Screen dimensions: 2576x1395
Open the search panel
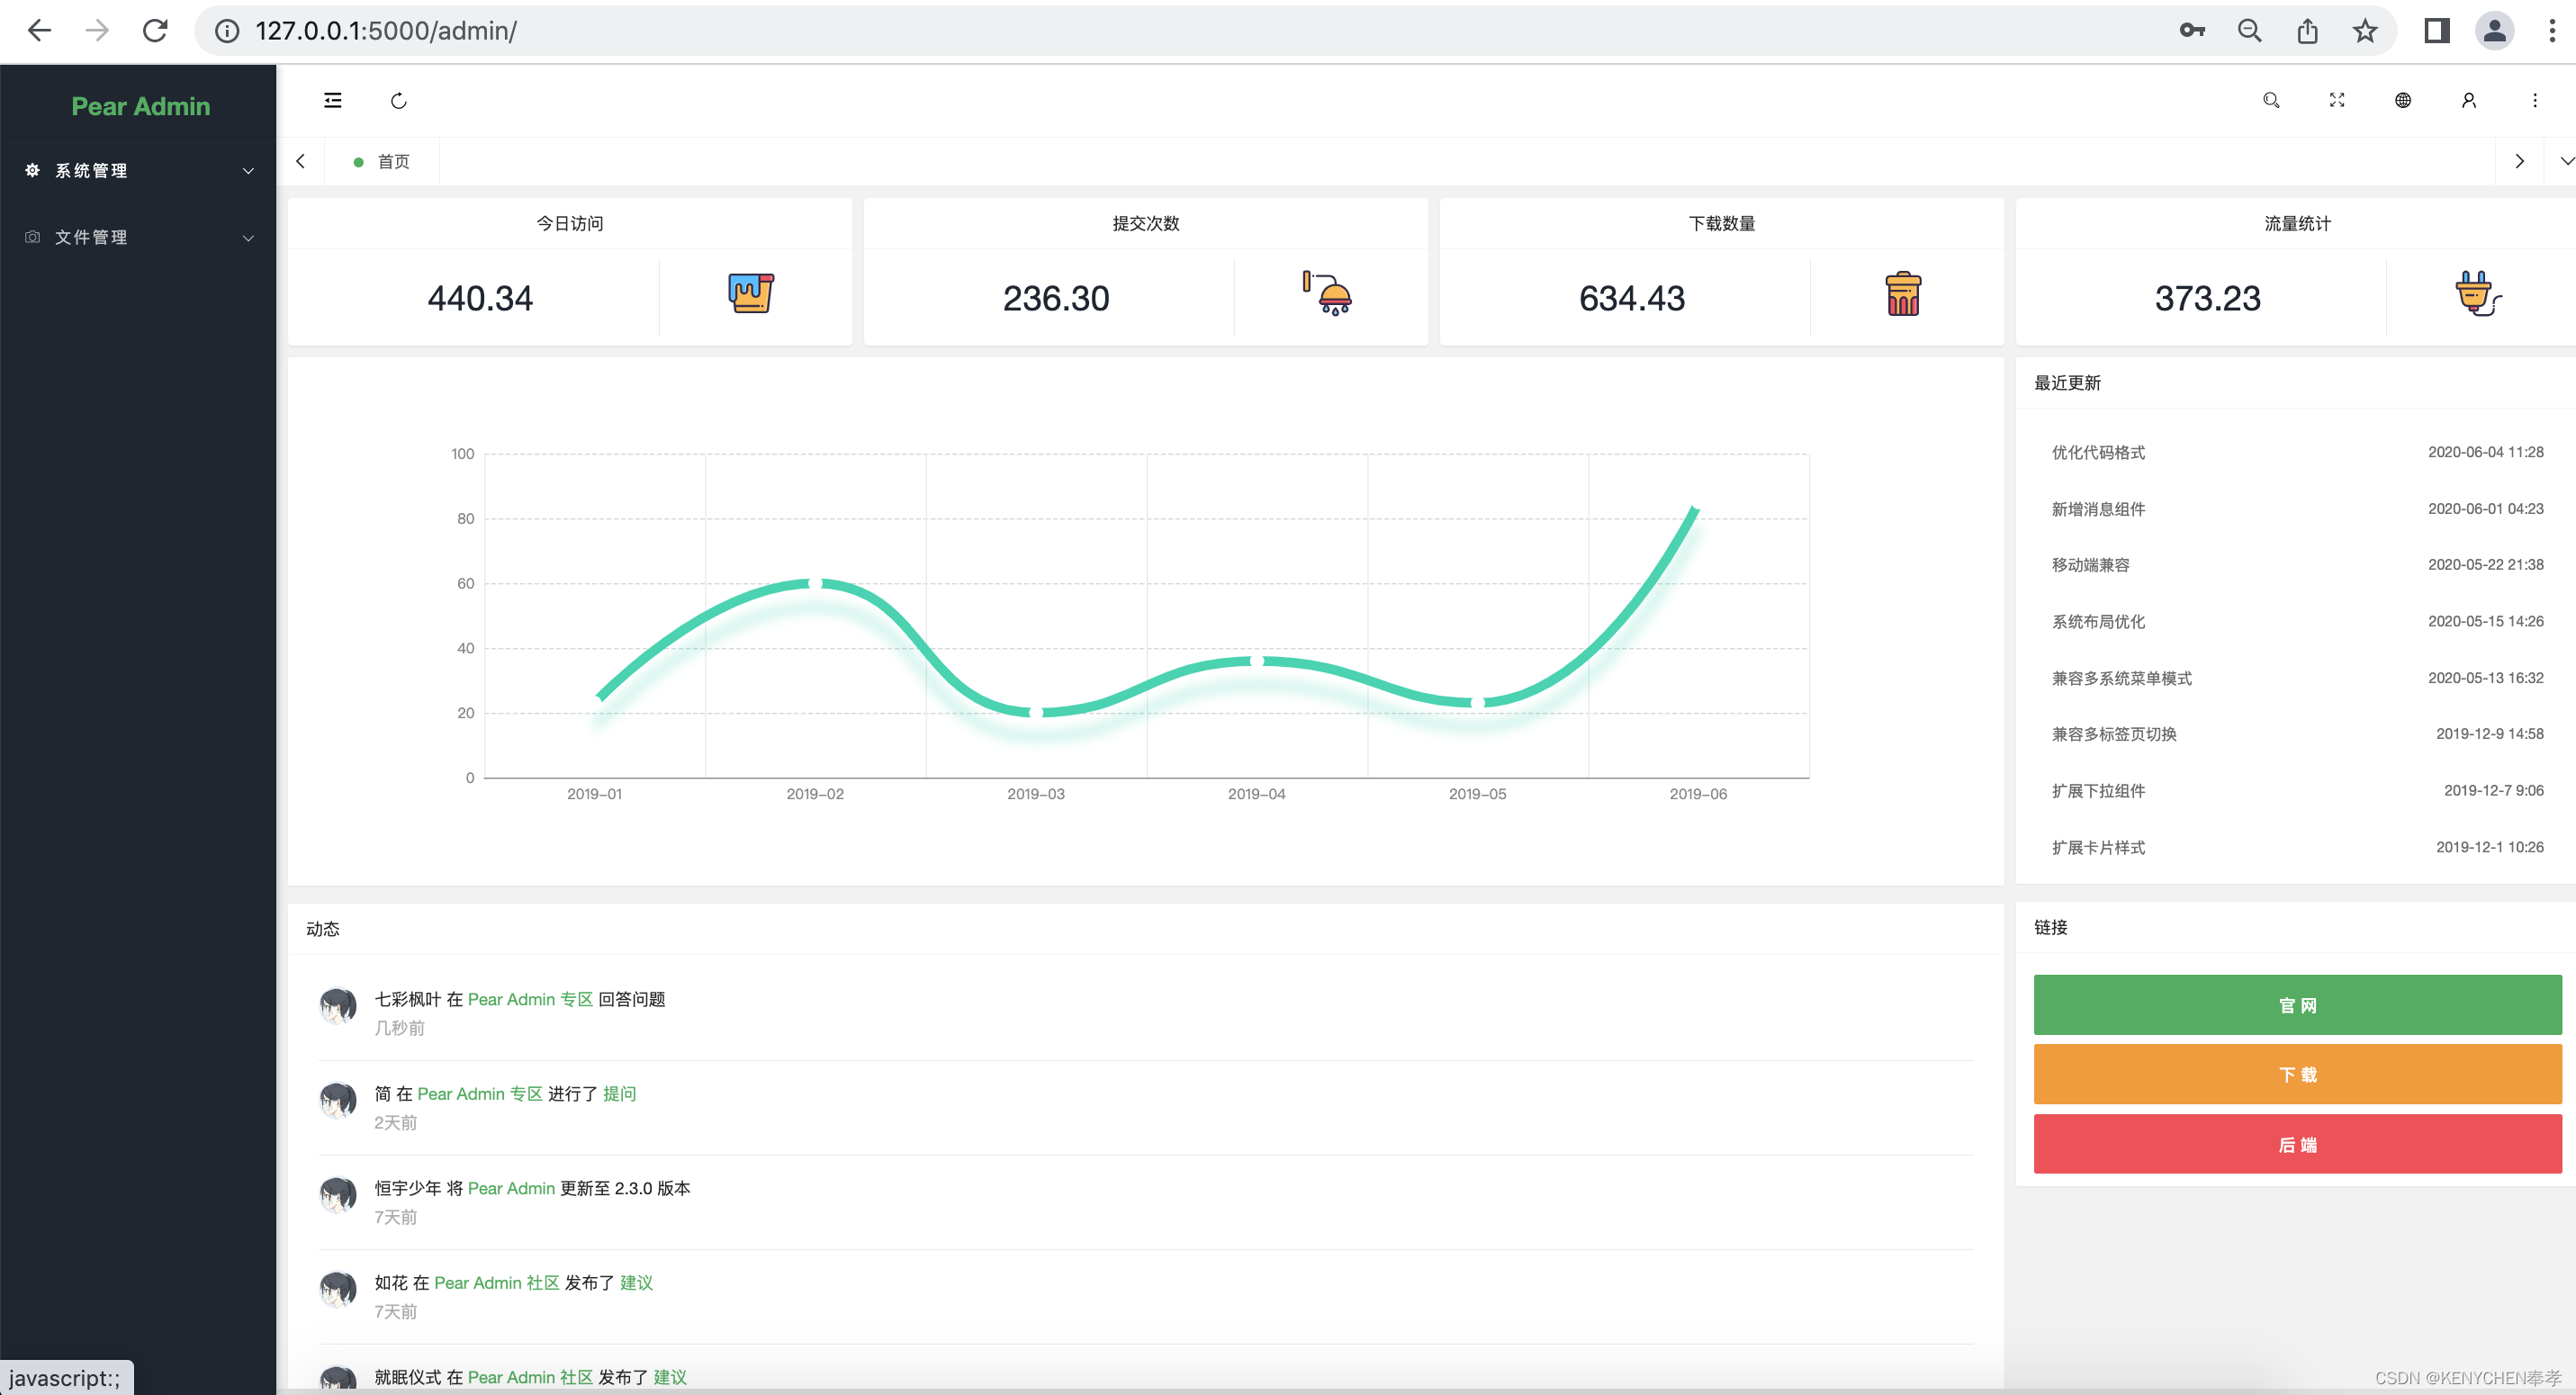tap(2271, 100)
